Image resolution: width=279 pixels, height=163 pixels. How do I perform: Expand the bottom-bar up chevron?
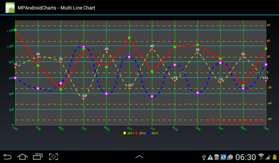(139, 156)
